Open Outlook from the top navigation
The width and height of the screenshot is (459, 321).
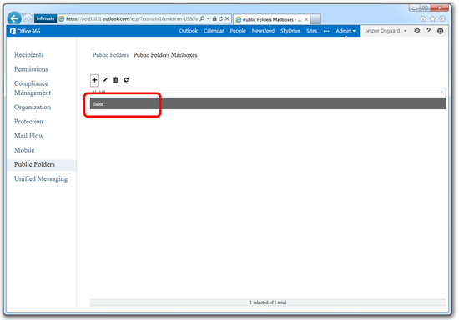(189, 31)
